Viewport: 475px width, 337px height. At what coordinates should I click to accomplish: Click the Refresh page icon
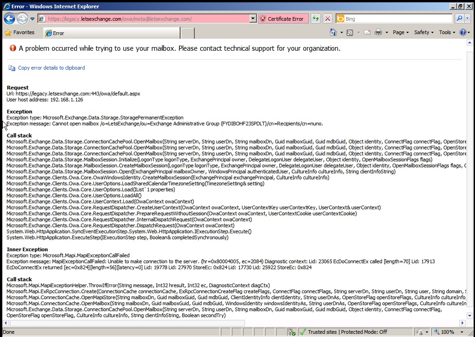pyautogui.click(x=316, y=19)
